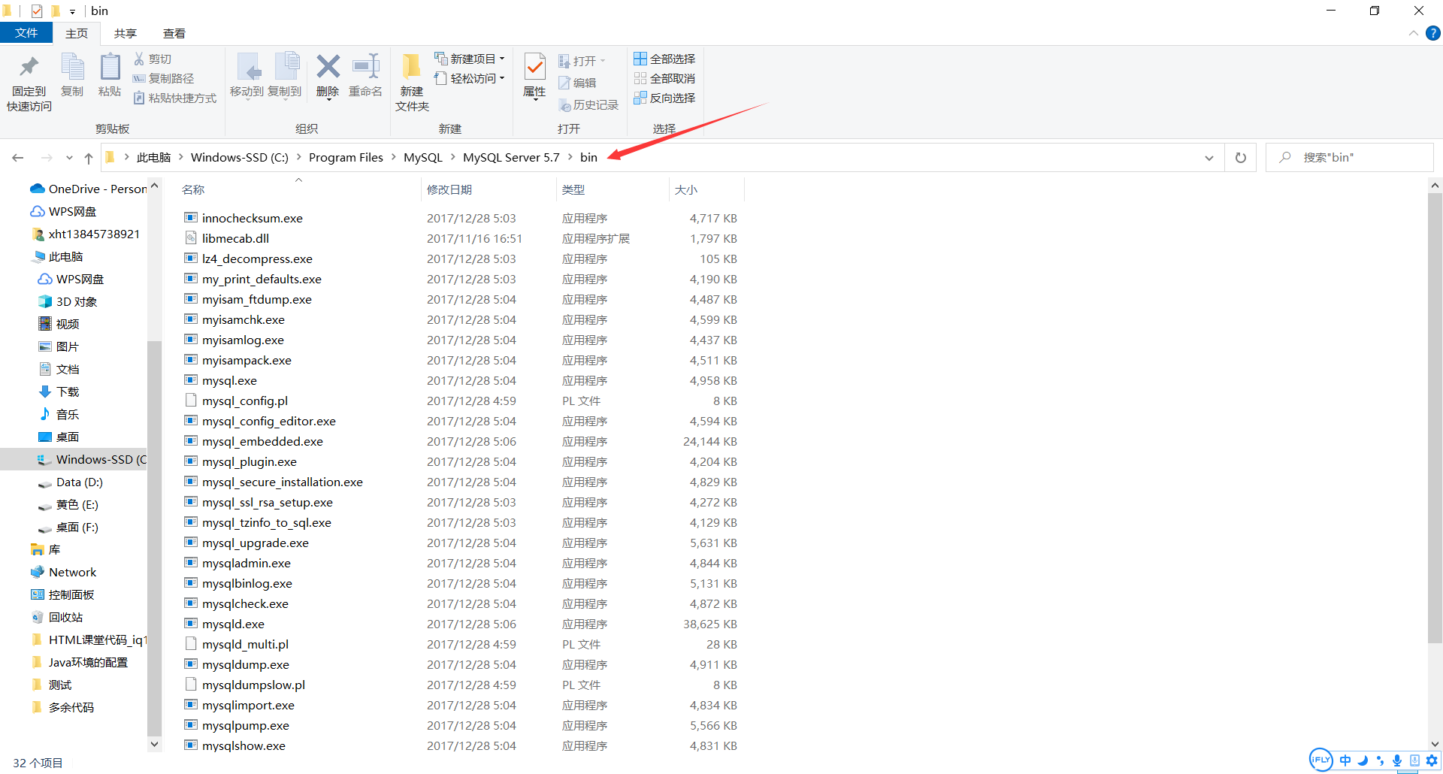The image size is (1443, 774).
Task: Click Paste shortcut (粘贴快捷方式)
Action: click(x=175, y=98)
